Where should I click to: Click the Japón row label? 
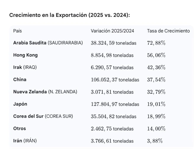tap(20, 104)
